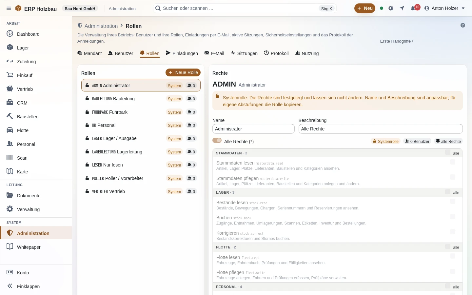Open the settings gear in top bar

(x=391, y=8)
